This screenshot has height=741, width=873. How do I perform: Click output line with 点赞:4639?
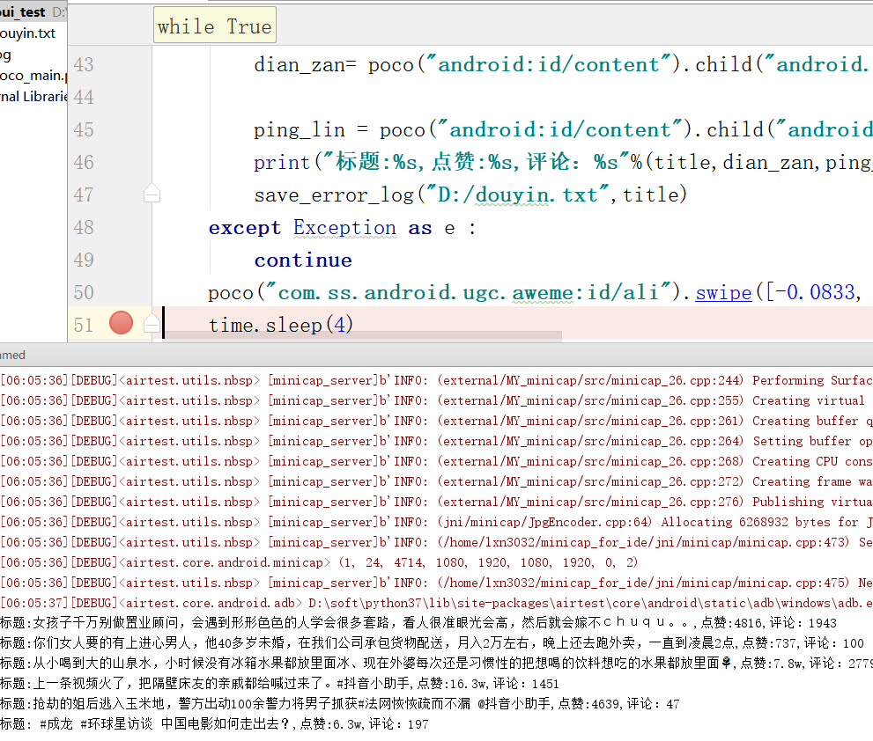[340, 704]
